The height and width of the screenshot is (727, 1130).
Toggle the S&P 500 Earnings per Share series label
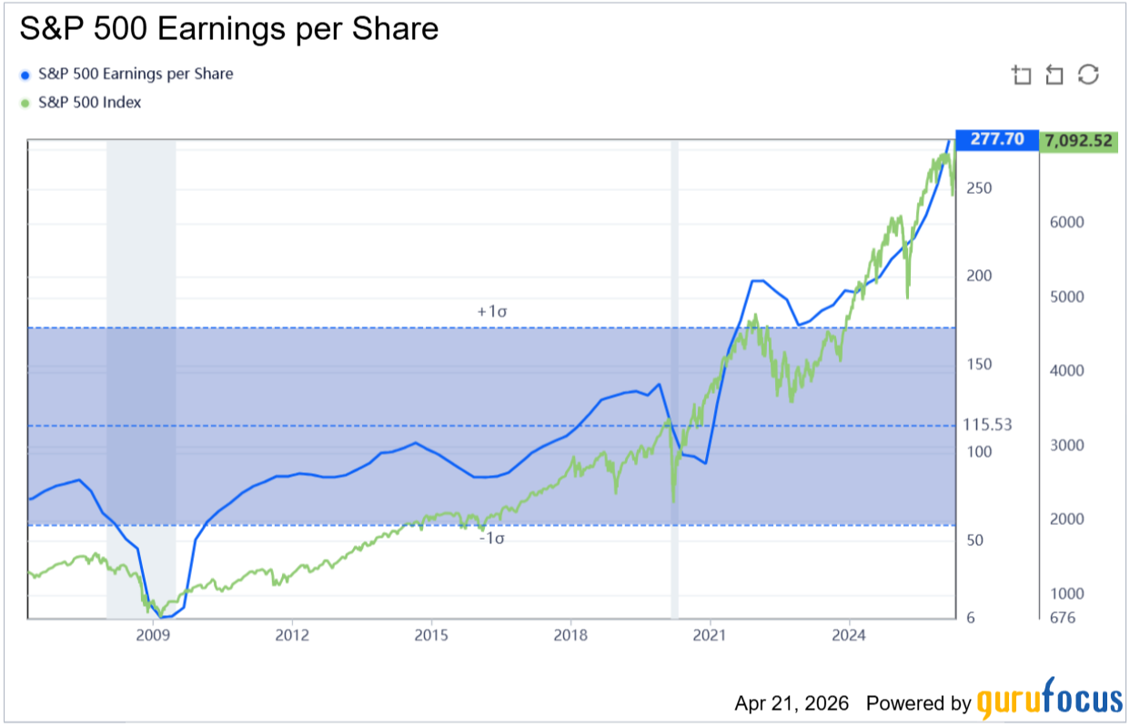(x=136, y=74)
